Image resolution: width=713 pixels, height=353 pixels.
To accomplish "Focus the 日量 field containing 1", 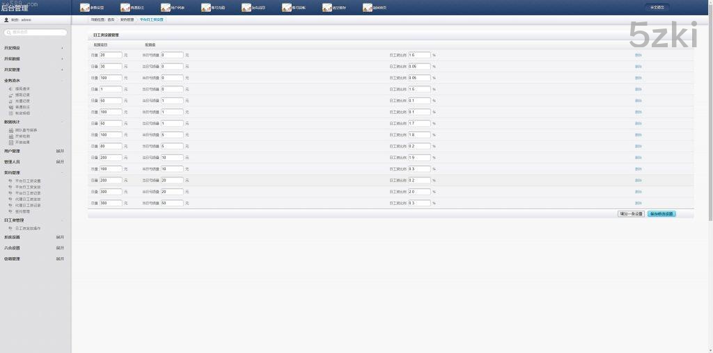I will [111, 89].
